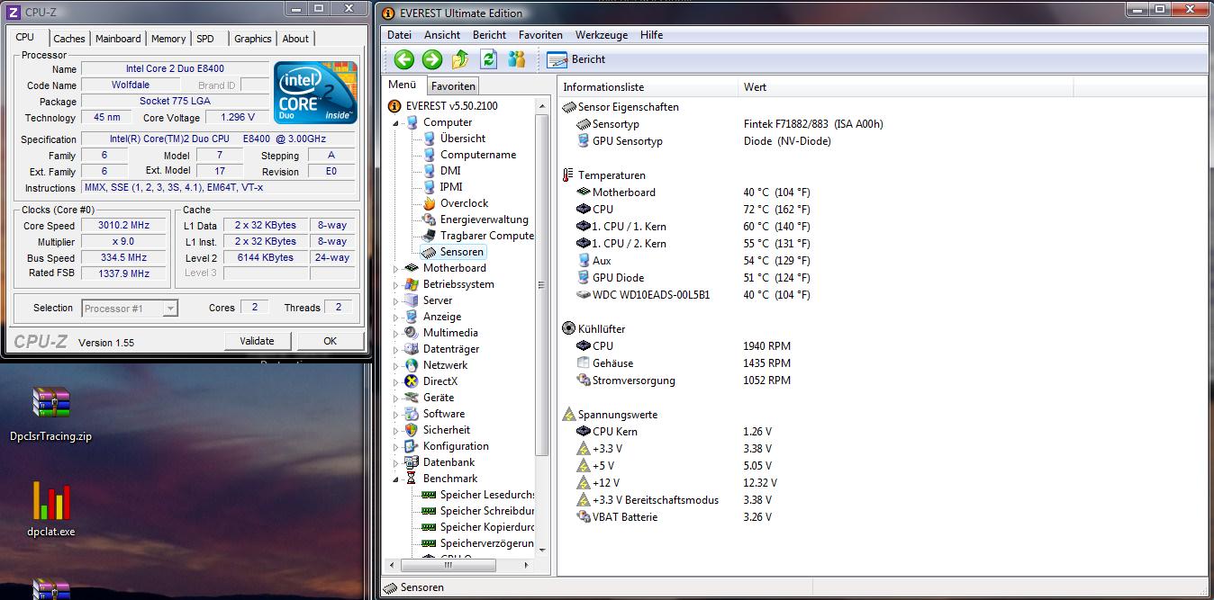This screenshot has height=600, width=1214.
Task: Click the Konfiguration icon in tree
Action: click(x=412, y=446)
